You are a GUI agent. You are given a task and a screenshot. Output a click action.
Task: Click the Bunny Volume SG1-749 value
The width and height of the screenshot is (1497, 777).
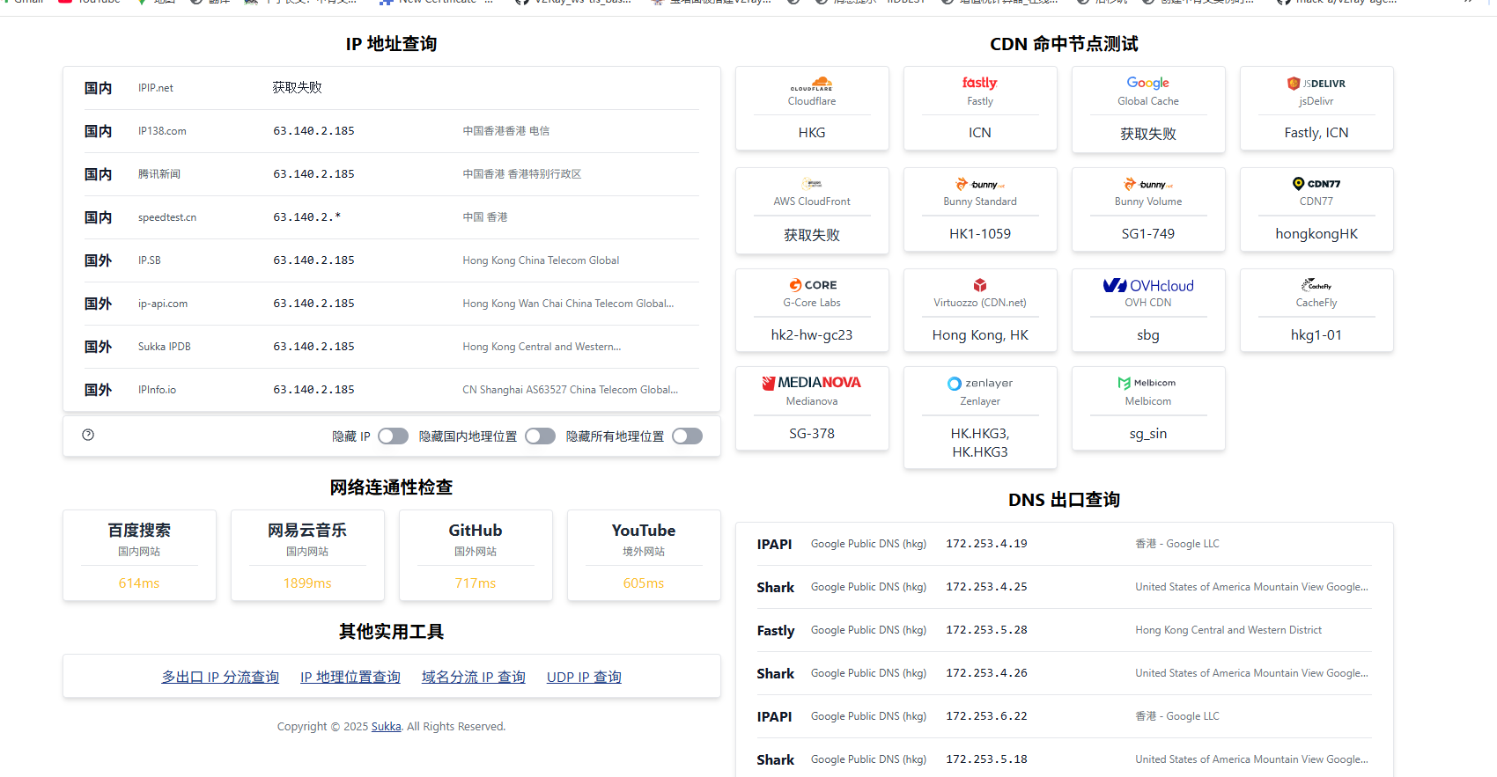(1148, 234)
